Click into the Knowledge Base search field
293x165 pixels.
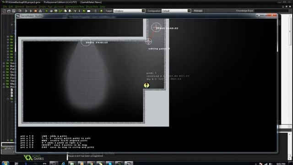(271, 11)
